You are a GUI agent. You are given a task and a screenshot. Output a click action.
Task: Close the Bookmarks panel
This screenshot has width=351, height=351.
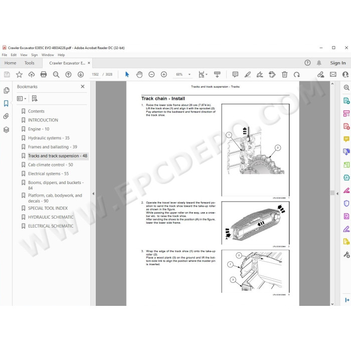tap(83, 86)
